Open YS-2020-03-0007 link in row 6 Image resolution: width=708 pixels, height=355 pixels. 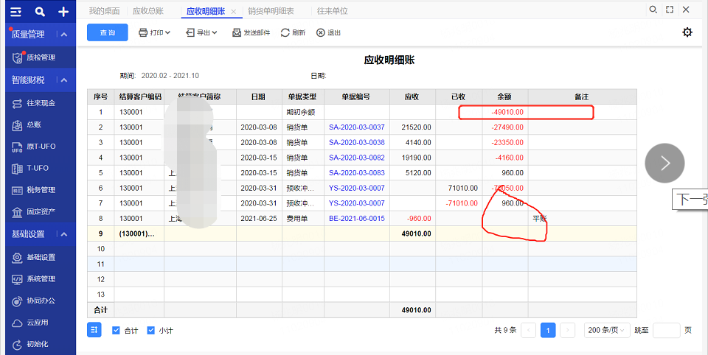point(357,188)
